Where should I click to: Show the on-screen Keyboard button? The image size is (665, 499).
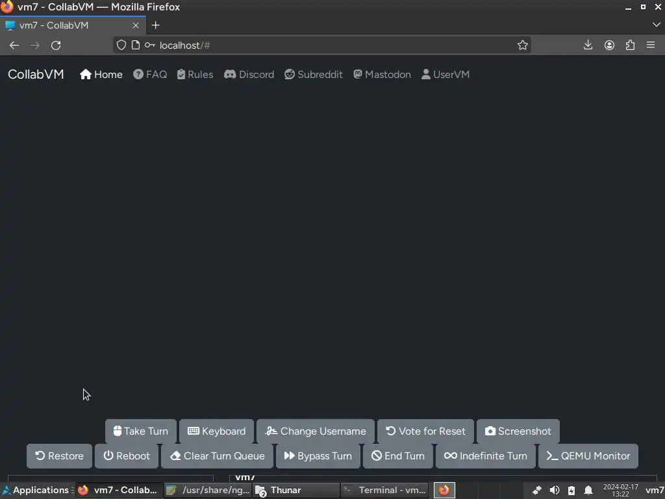[x=217, y=431]
